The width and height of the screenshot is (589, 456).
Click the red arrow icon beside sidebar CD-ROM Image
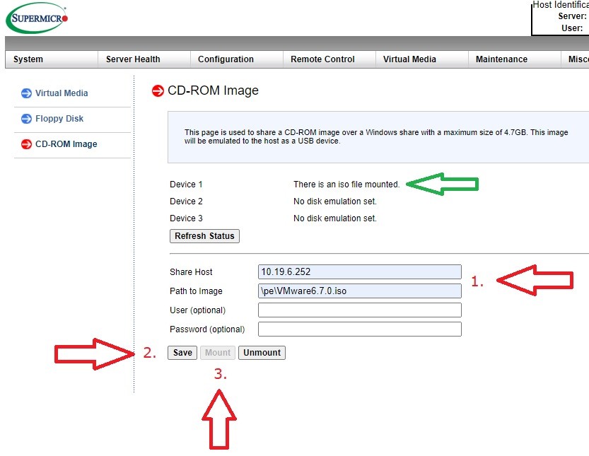click(26, 144)
